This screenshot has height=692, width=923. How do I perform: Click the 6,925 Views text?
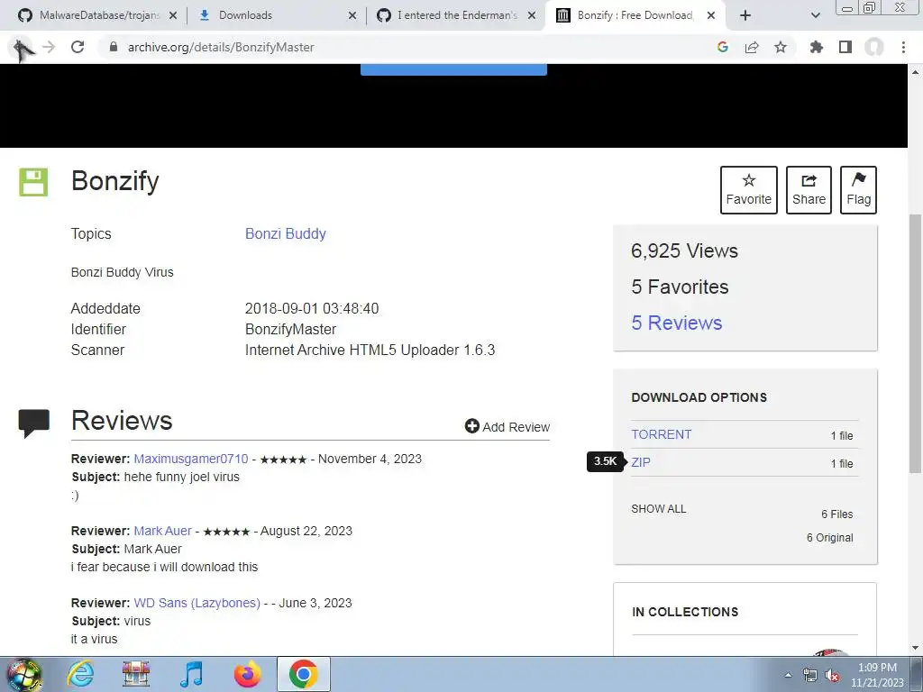684,250
